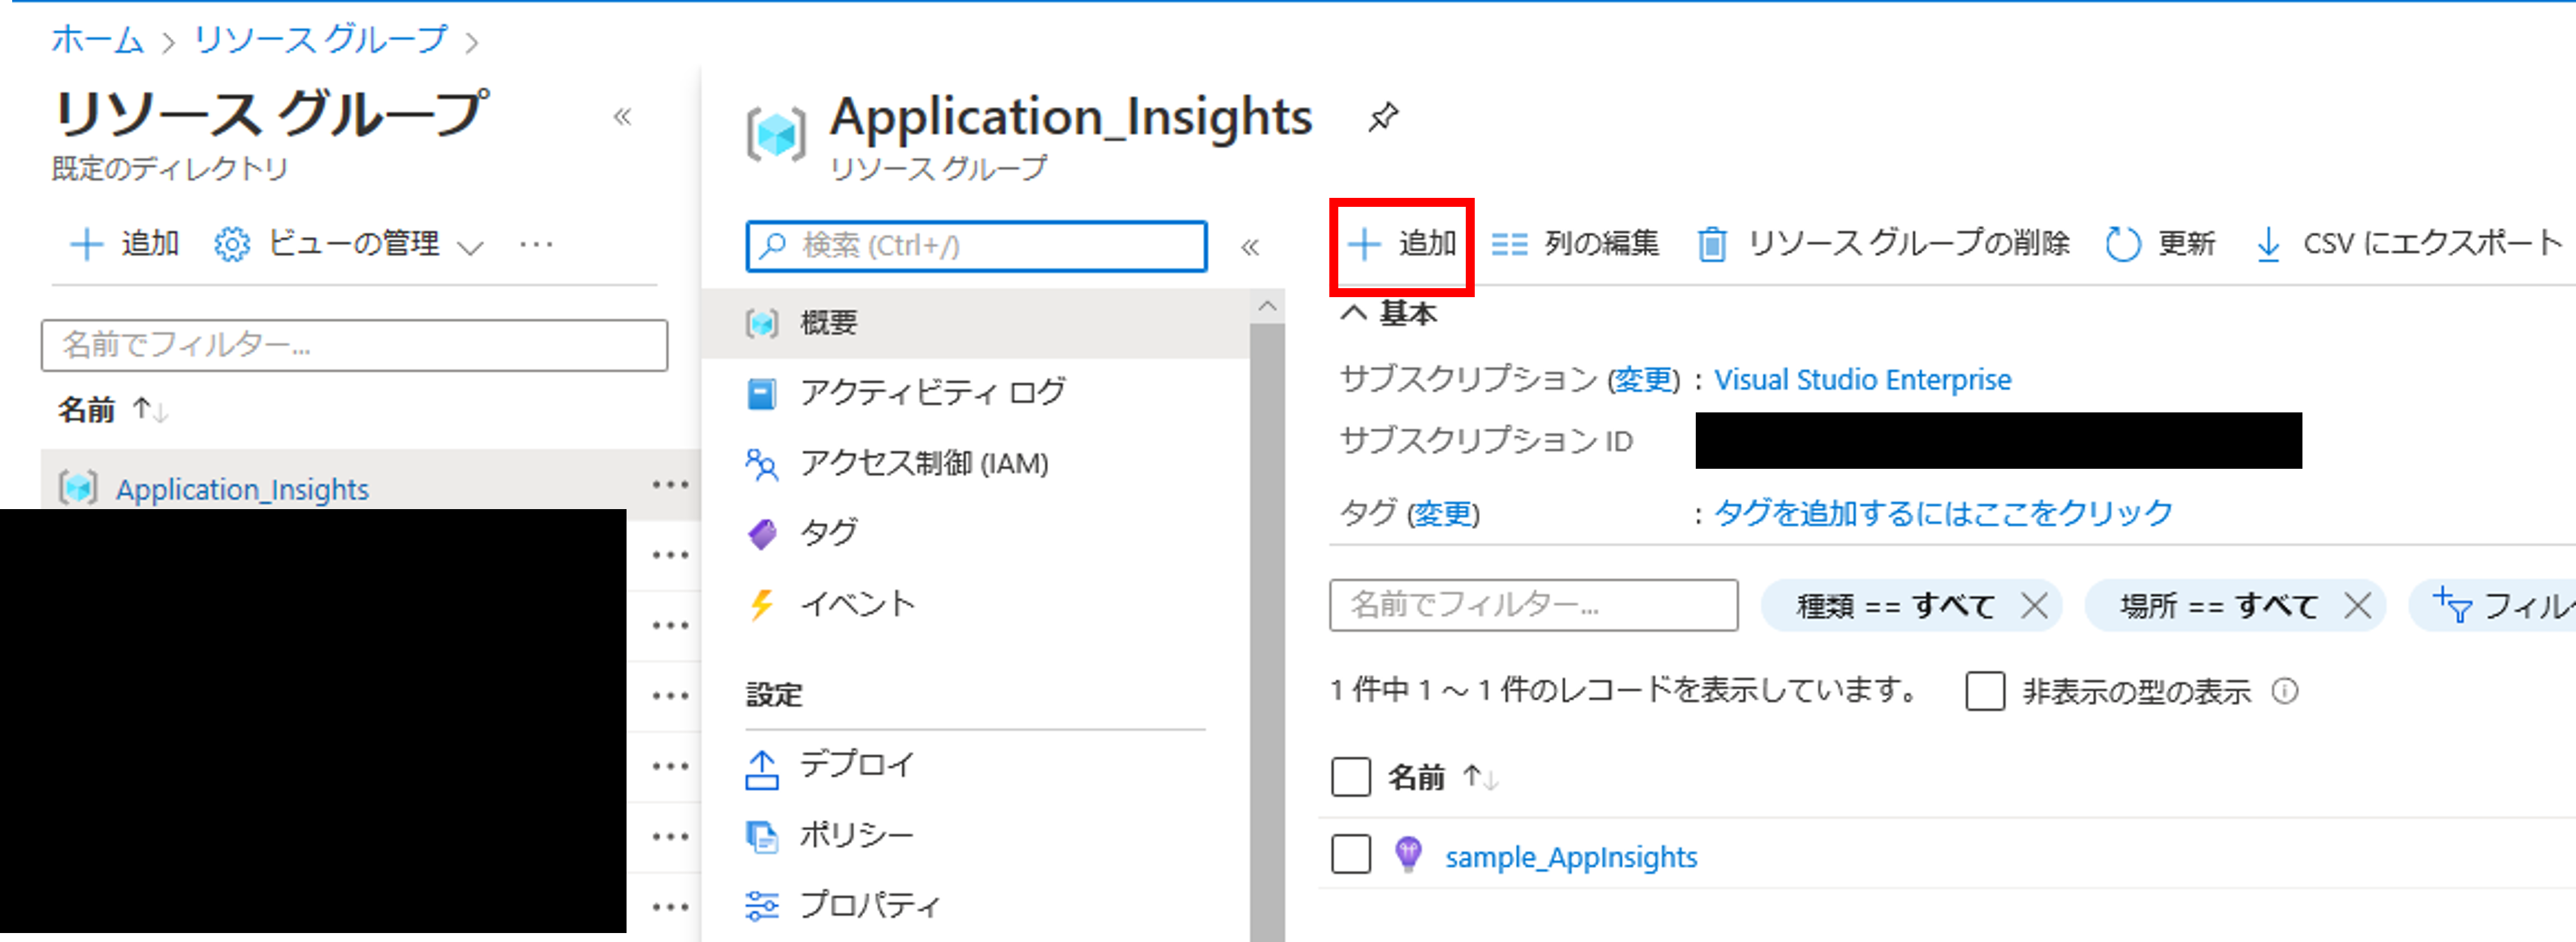Tick the sample_AppInsights row checkbox
The width and height of the screenshot is (2576, 942).
tap(1351, 855)
